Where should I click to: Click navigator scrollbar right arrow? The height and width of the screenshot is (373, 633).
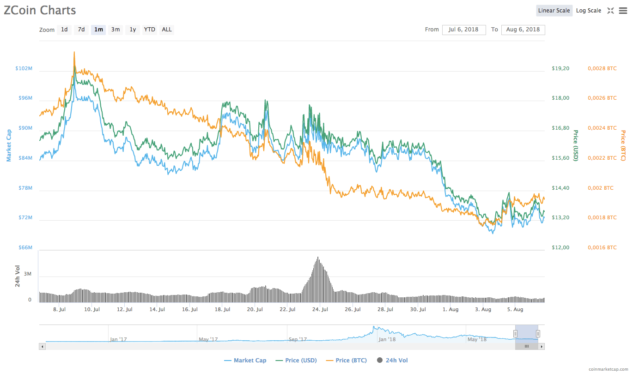pos(542,346)
